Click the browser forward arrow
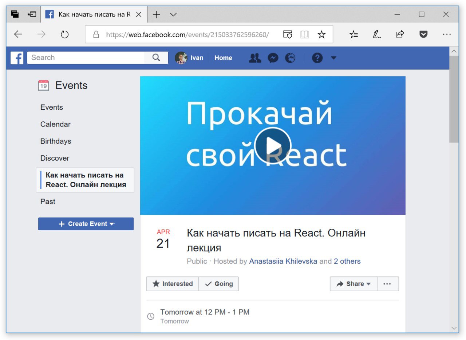The height and width of the screenshot is (340, 466). [x=42, y=35]
